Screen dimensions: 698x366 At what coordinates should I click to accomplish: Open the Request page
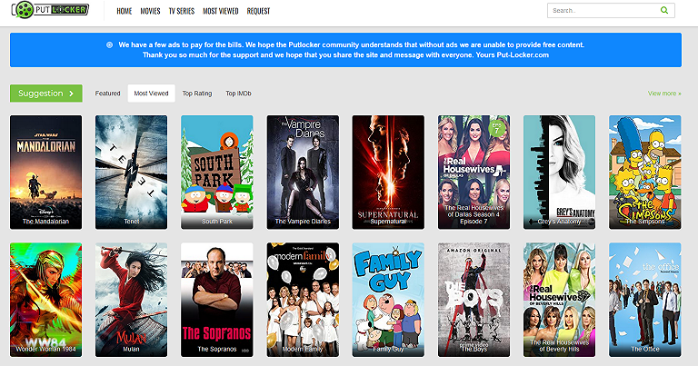tap(258, 12)
